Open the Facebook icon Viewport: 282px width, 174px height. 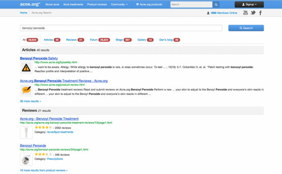pos(260,13)
